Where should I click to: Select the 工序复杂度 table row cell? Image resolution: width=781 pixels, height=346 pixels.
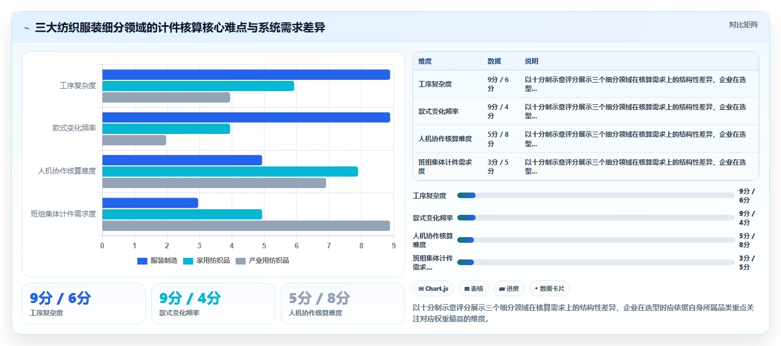(x=447, y=84)
